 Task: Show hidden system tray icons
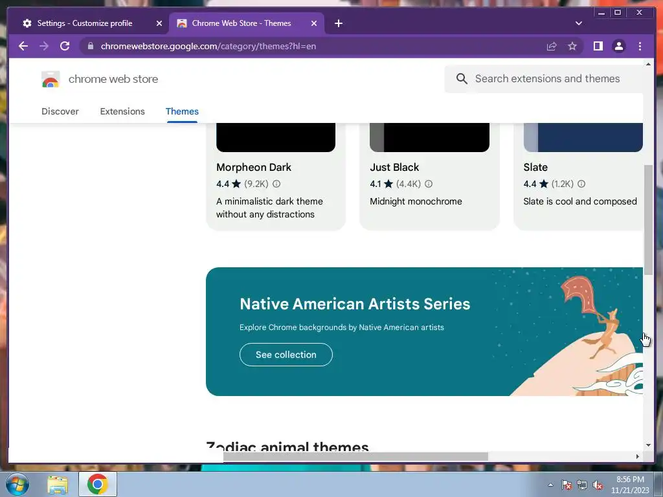550,485
